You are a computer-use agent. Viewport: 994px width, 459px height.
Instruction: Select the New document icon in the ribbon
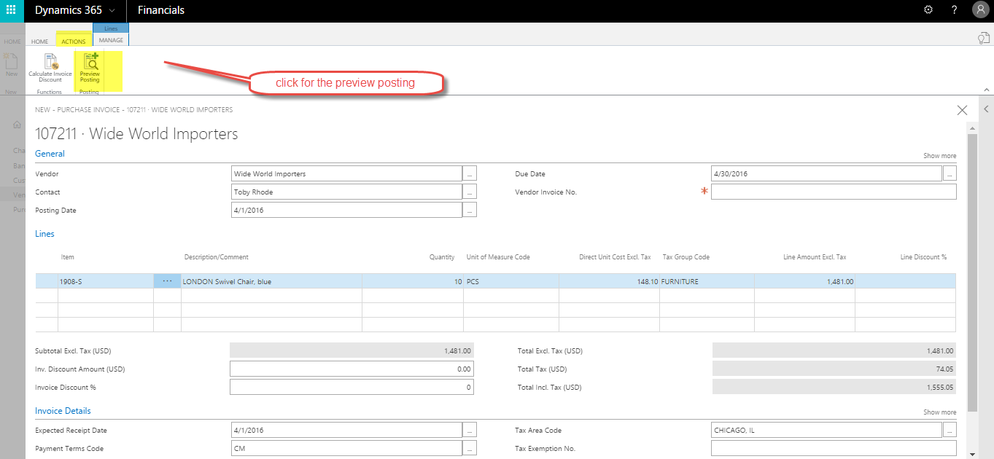point(11,66)
